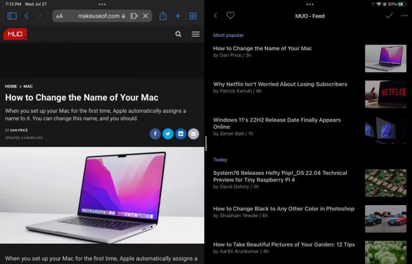Tap 'by Simon Batt / 1h' byline
This screenshot has height=264, width=412.
tap(233, 134)
